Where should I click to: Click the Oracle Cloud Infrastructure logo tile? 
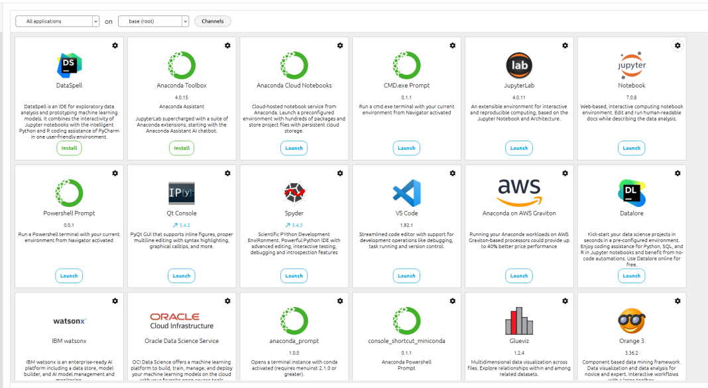pos(182,321)
